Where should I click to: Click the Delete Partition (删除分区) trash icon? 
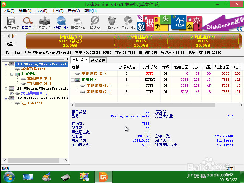[x=112, y=23]
